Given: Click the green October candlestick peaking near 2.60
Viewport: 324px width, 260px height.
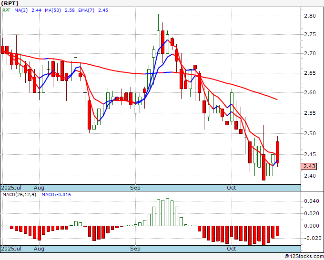Looking at the screenshot, I should (232, 107).
